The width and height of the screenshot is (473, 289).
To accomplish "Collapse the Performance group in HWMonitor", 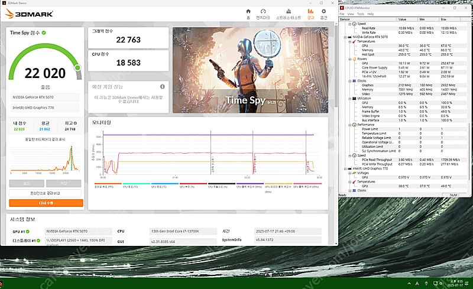I will (350, 125).
